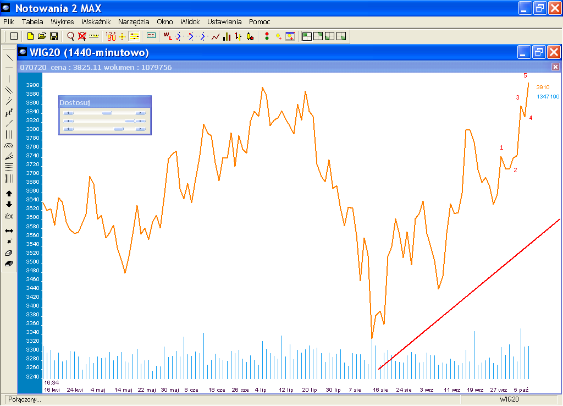563x406 pixels.
Task: Open the Widok menu
Action: 190,21
